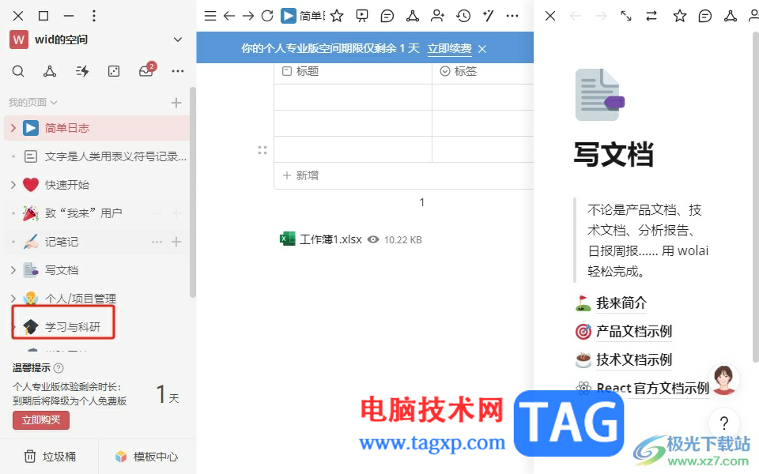
Task: Add a subpage under 记笔记
Action: (176, 242)
